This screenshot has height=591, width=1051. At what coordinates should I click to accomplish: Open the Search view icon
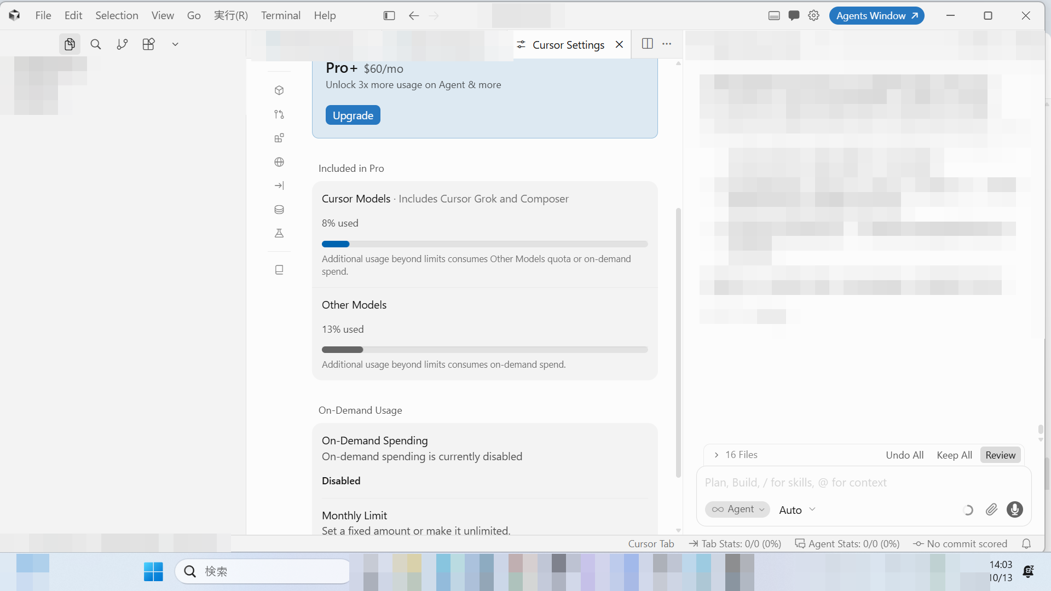[96, 44]
